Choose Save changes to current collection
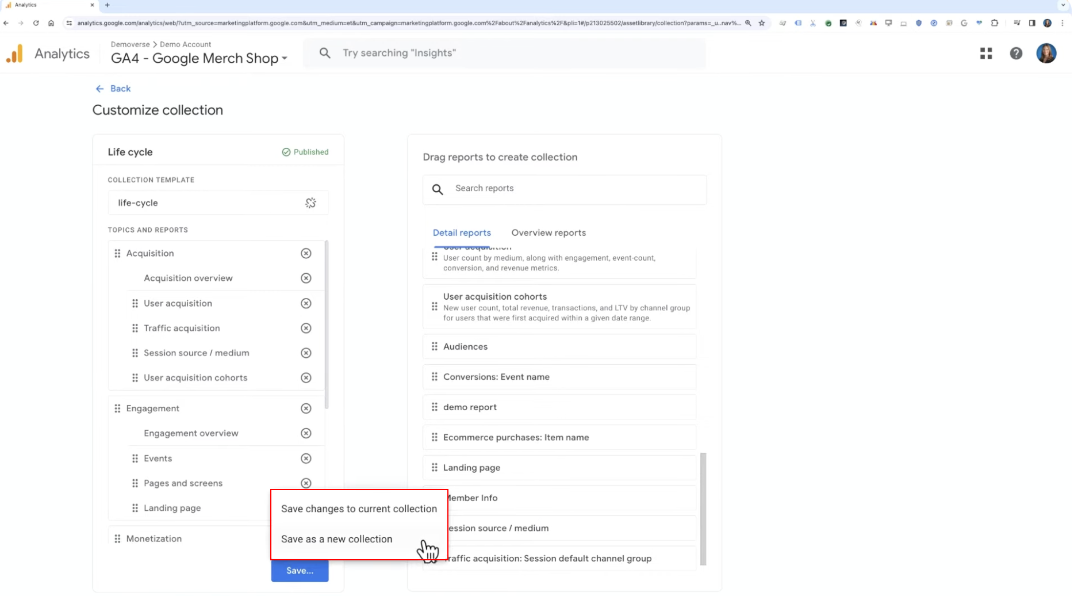Viewport: 1074px width, 596px height. point(359,509)
